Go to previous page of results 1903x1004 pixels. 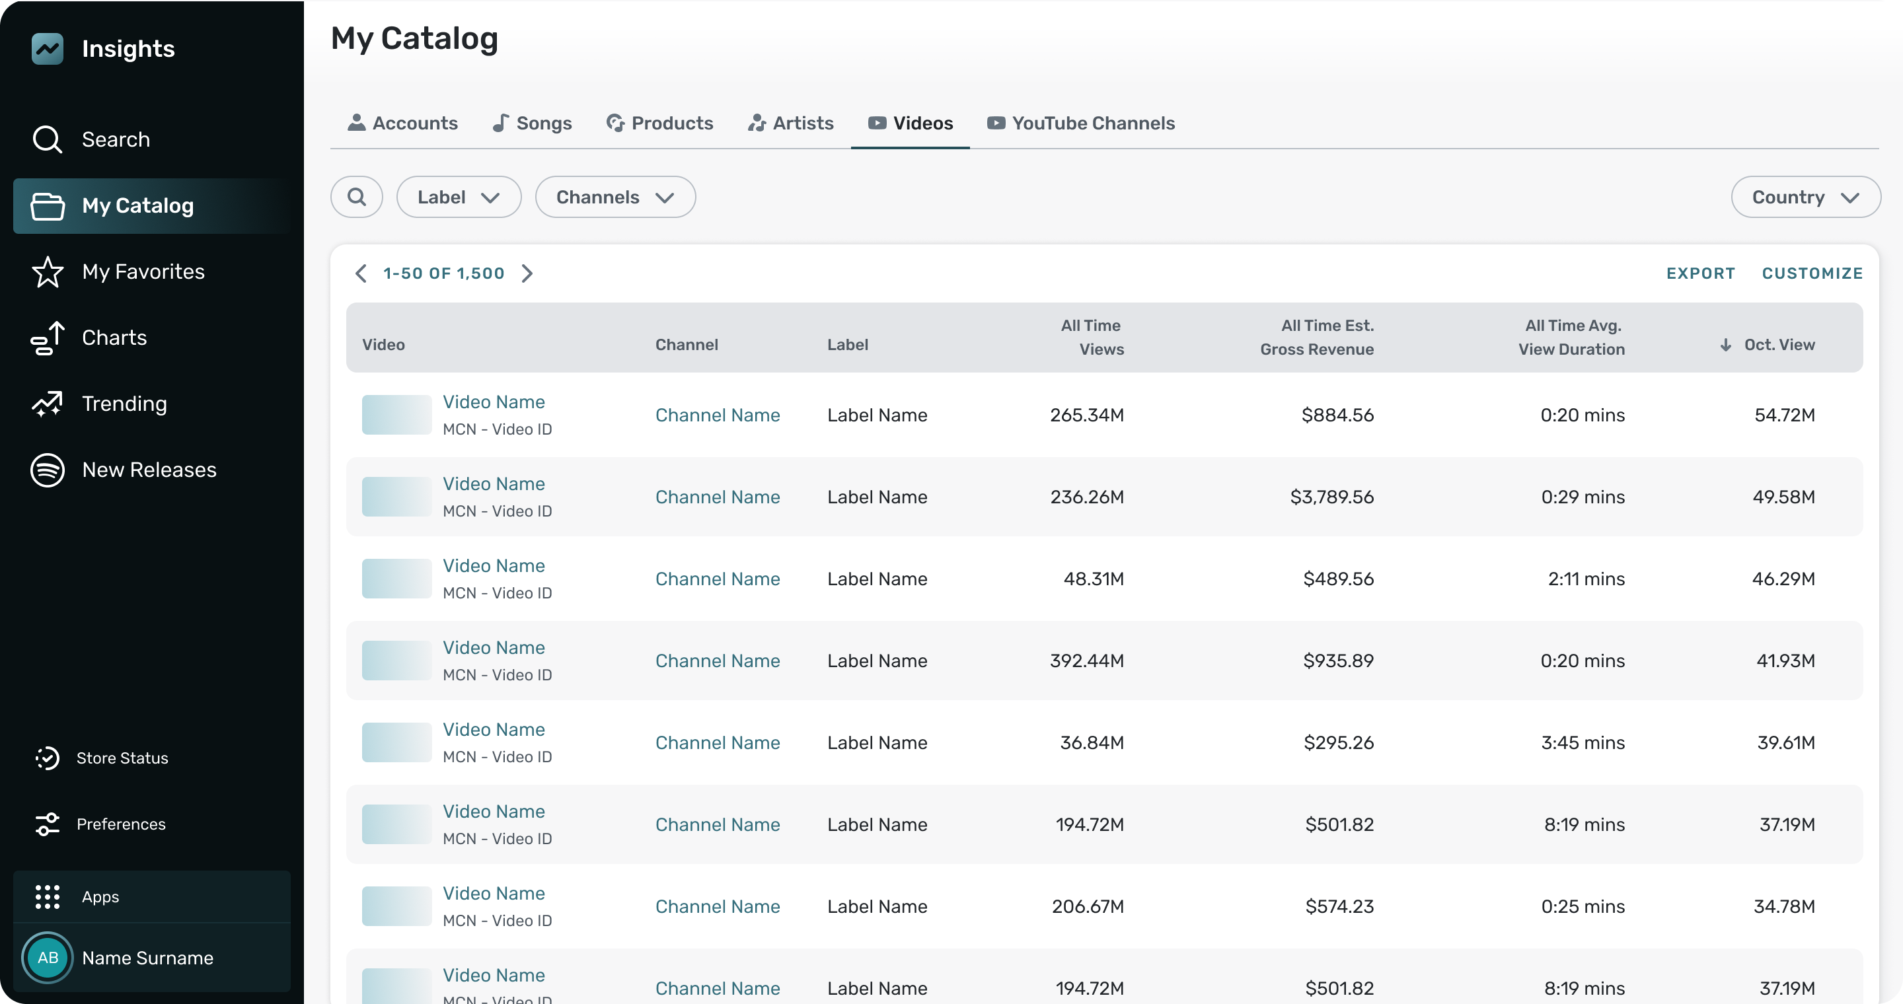[361, 273]
